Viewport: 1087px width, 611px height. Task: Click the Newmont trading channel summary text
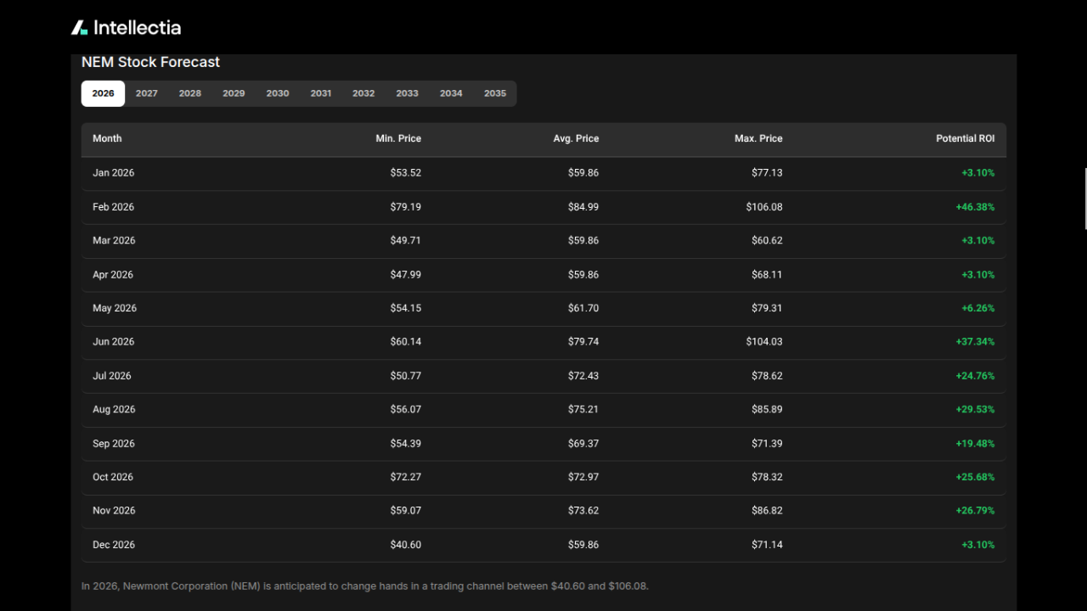pos(365,586)
